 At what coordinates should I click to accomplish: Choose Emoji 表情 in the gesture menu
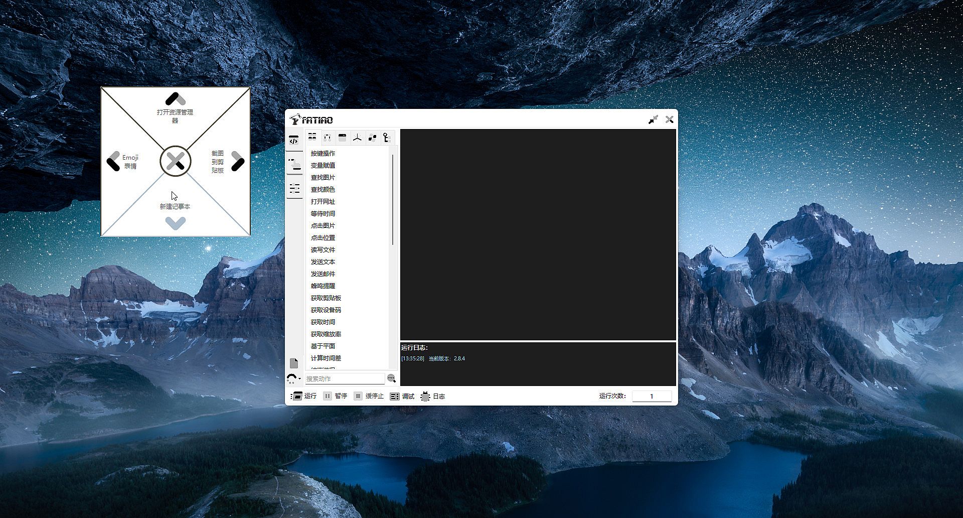(x=130, y=162)
